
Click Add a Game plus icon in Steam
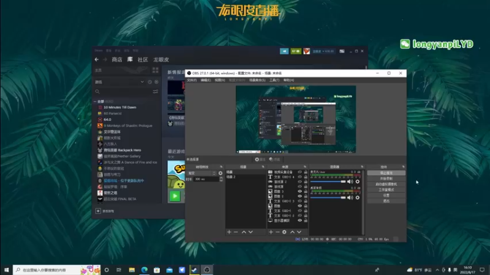pos(98,211)
